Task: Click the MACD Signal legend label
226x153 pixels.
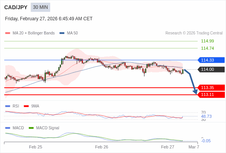Action: (48, 128)
